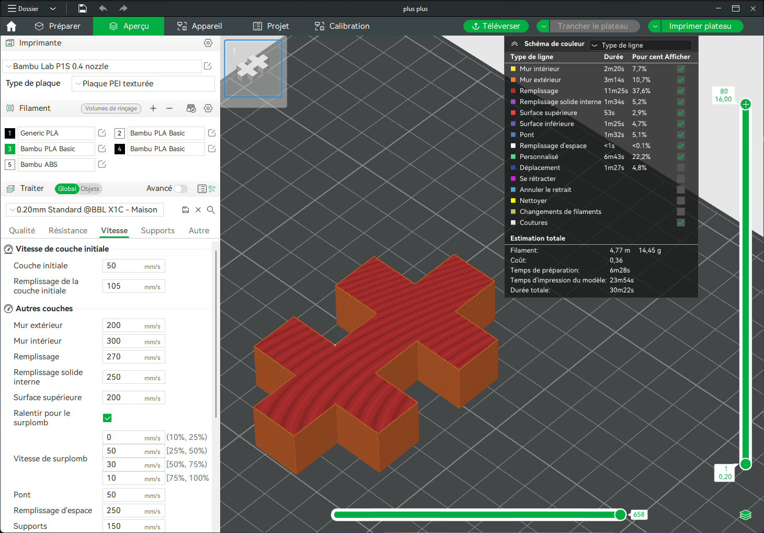Open Schéma de couleur Type de ligne dropdown
Screen dimensions: 764x533
coord(641,46)
